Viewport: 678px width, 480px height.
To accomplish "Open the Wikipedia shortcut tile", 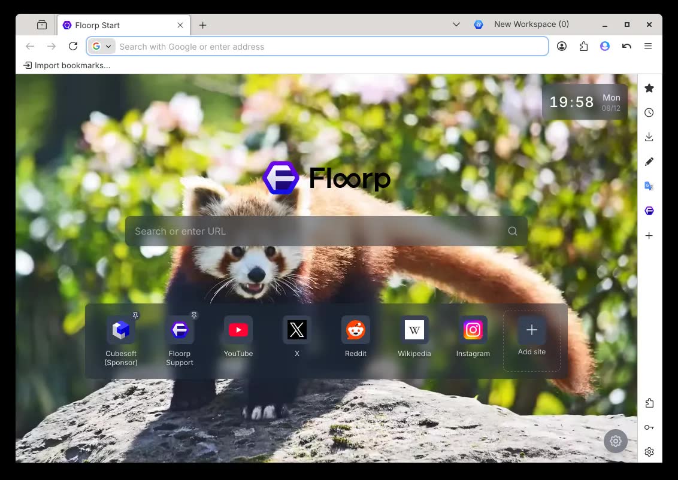I will (x=414, y=337).
